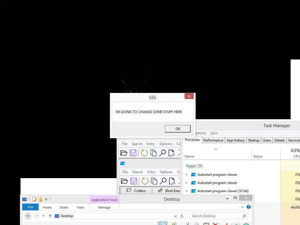Image resolution: width=300 pixels, height=225 pixels.
Task: Open Entry menu in rear Autostart window
Action: click(x=151, y=144)
